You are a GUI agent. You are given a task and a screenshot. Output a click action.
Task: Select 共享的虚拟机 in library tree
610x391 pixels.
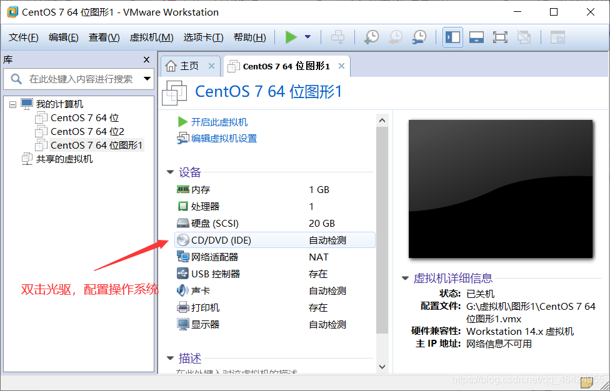[x=64, y=159]
